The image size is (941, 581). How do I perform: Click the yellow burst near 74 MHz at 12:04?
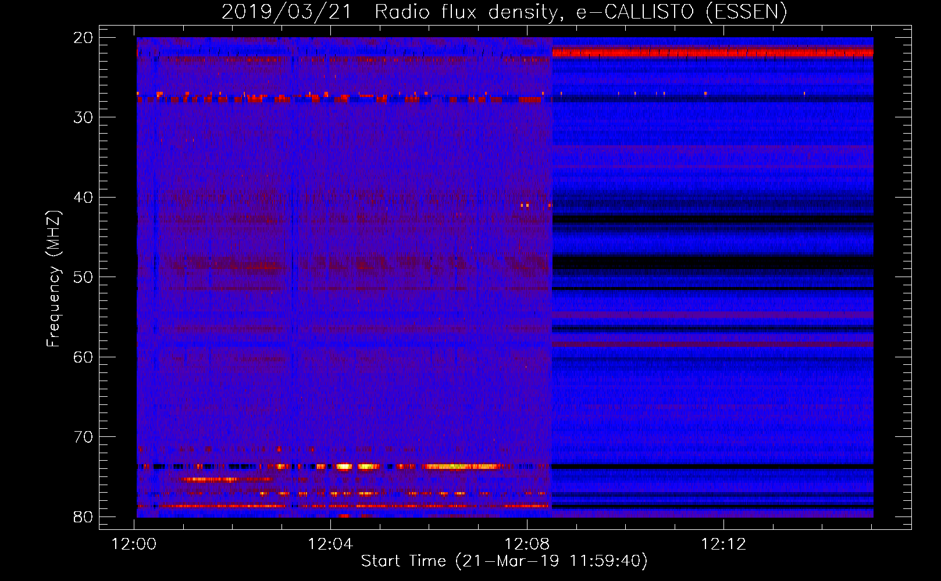[x=344, y=466]
